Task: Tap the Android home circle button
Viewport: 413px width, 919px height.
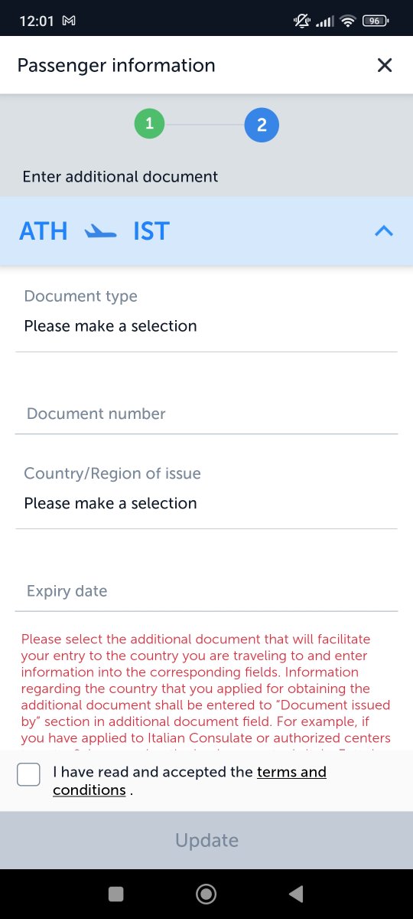Action: tap(206, 893)
